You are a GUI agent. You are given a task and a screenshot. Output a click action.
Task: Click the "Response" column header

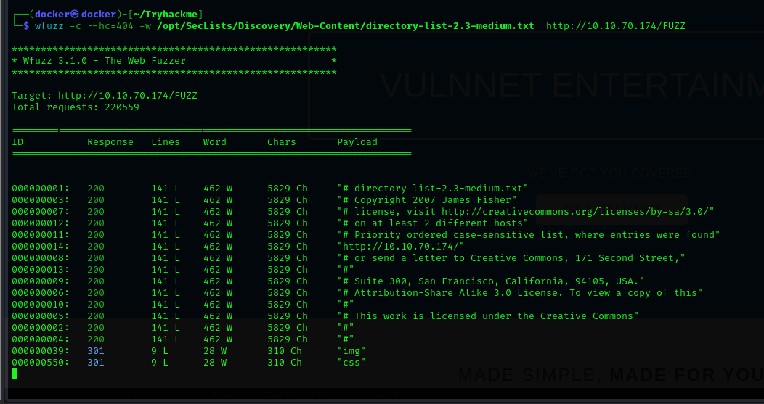click(110, 142)
